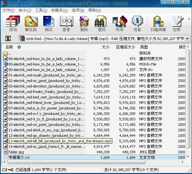This screenshot has width=192, height=174.
Task: Open the 文件(F) menu
Action: tap(8, 10)
